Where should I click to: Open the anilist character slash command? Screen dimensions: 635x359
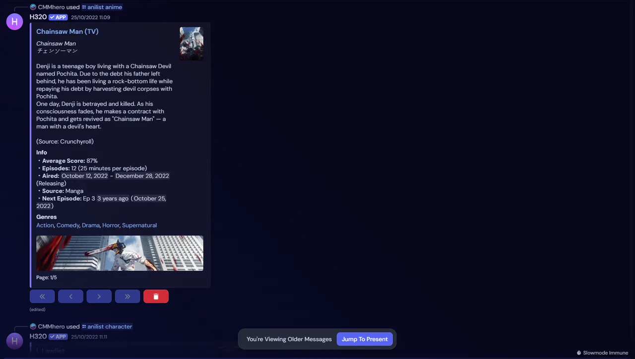(x=107, y=327)
